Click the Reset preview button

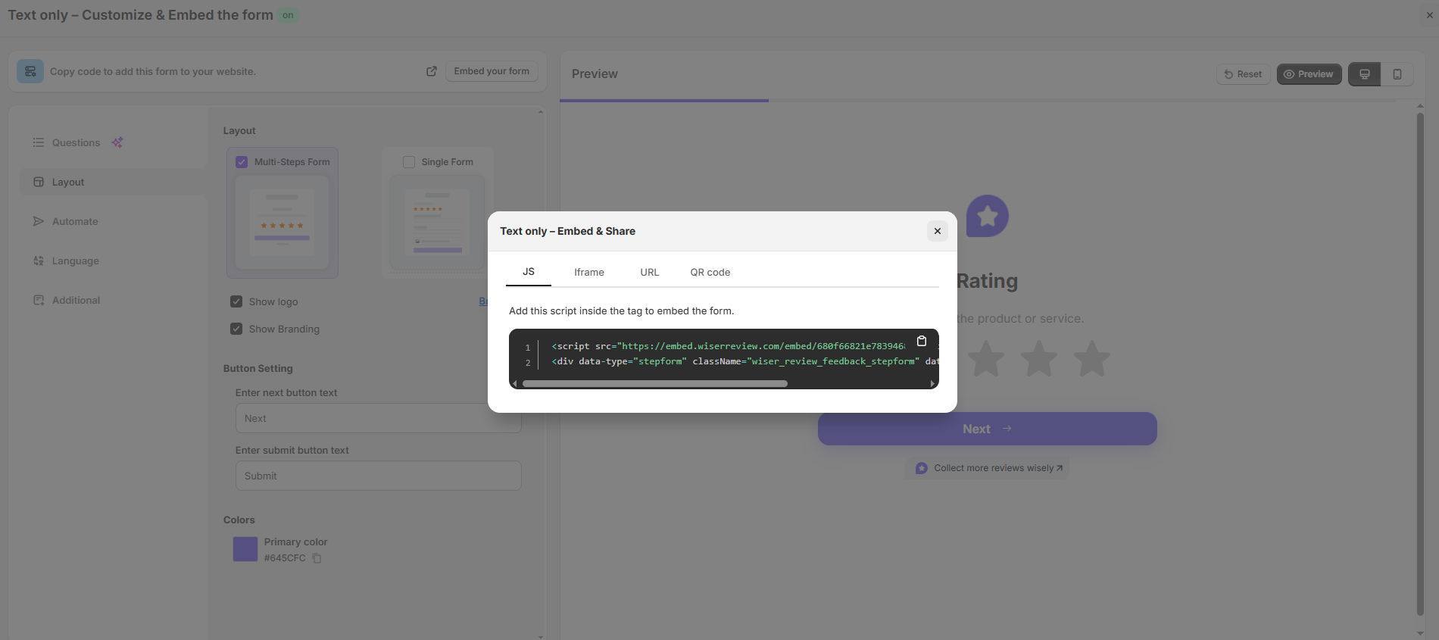click(1243, 74)
